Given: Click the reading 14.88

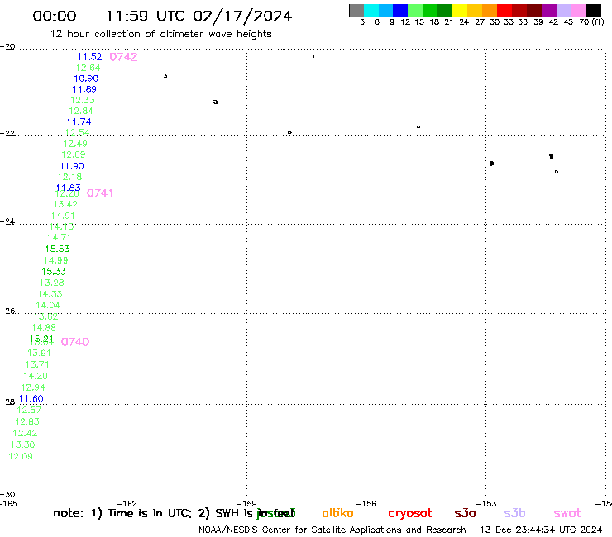Looking at the screenshot, I should pos(44,328).
